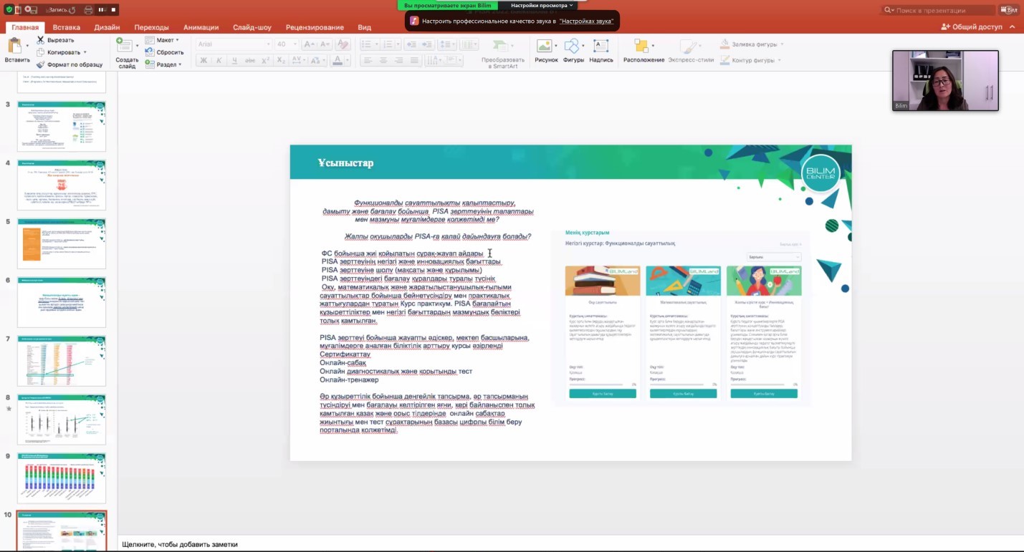This screenshot has width=1024, height=552.
Task: Click the print icon in title bar
Action: click(x=88, y=10)
